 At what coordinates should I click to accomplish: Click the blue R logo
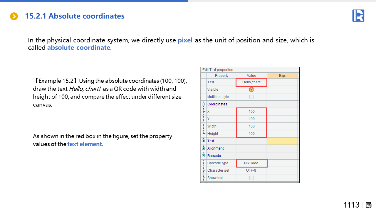358,16
